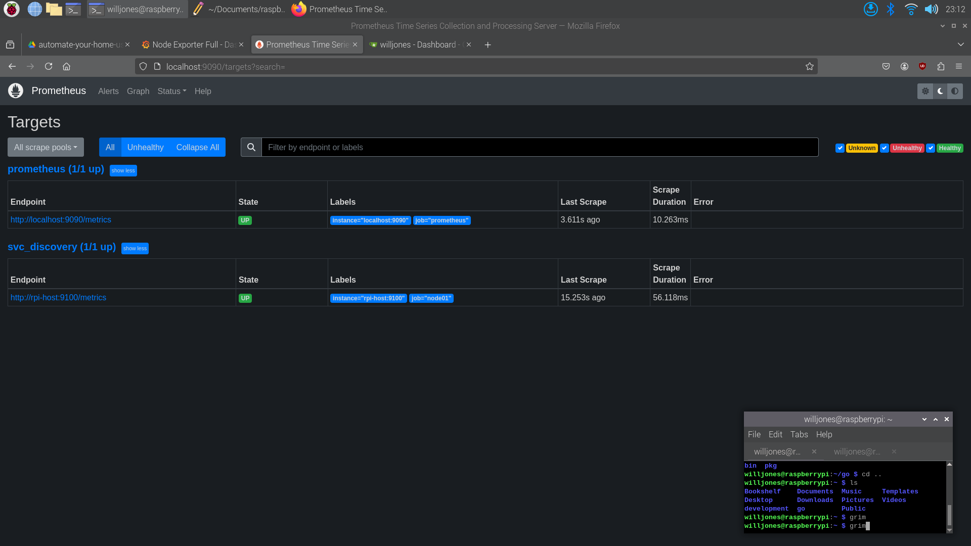
Task: Check the downloads updater tray icon
Action: 870,9
